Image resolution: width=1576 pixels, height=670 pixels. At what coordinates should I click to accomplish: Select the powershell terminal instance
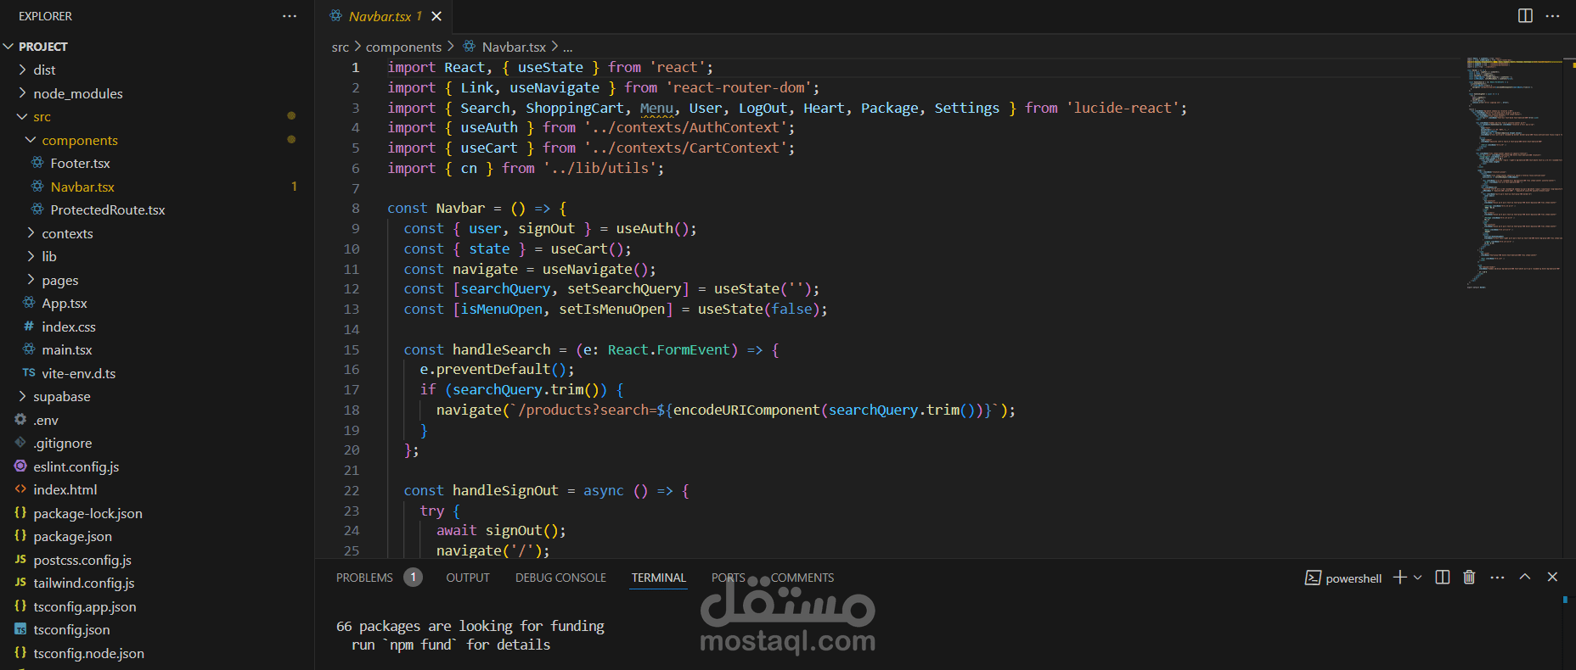[1343, 578]
